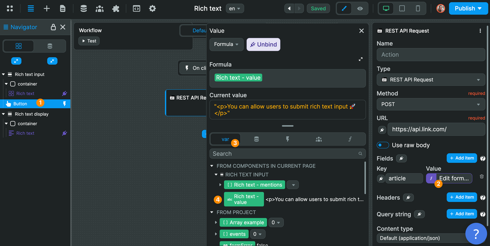Click the Unbind button
This screenshot has height=246, width=490.
[x=263, y=44]
